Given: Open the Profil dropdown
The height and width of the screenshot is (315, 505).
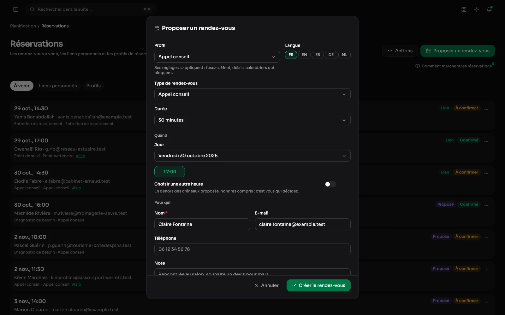Looking at the screenshot, I should point(217,57).
